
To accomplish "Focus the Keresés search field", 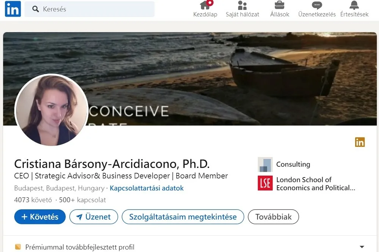I will coord(89,9).
